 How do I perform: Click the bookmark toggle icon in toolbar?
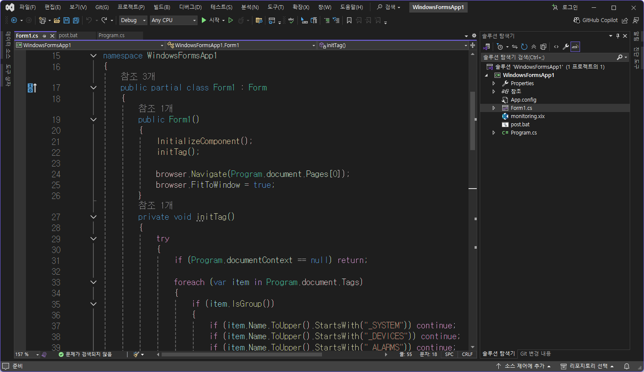coord(349,20)
